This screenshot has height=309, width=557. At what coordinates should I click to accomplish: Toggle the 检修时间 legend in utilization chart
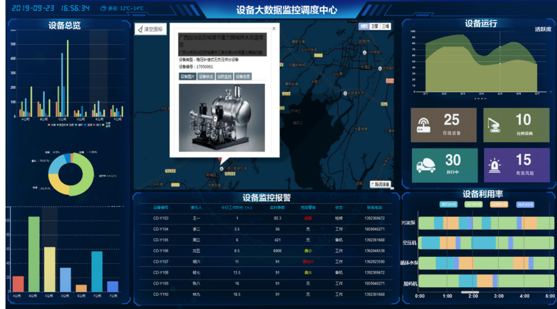pyautogui.click(x=499, y=204)
